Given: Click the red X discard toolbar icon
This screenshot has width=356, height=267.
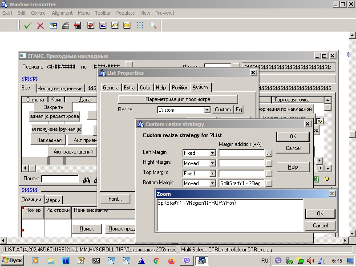Looking at the screenshot, I should (40, 26).
